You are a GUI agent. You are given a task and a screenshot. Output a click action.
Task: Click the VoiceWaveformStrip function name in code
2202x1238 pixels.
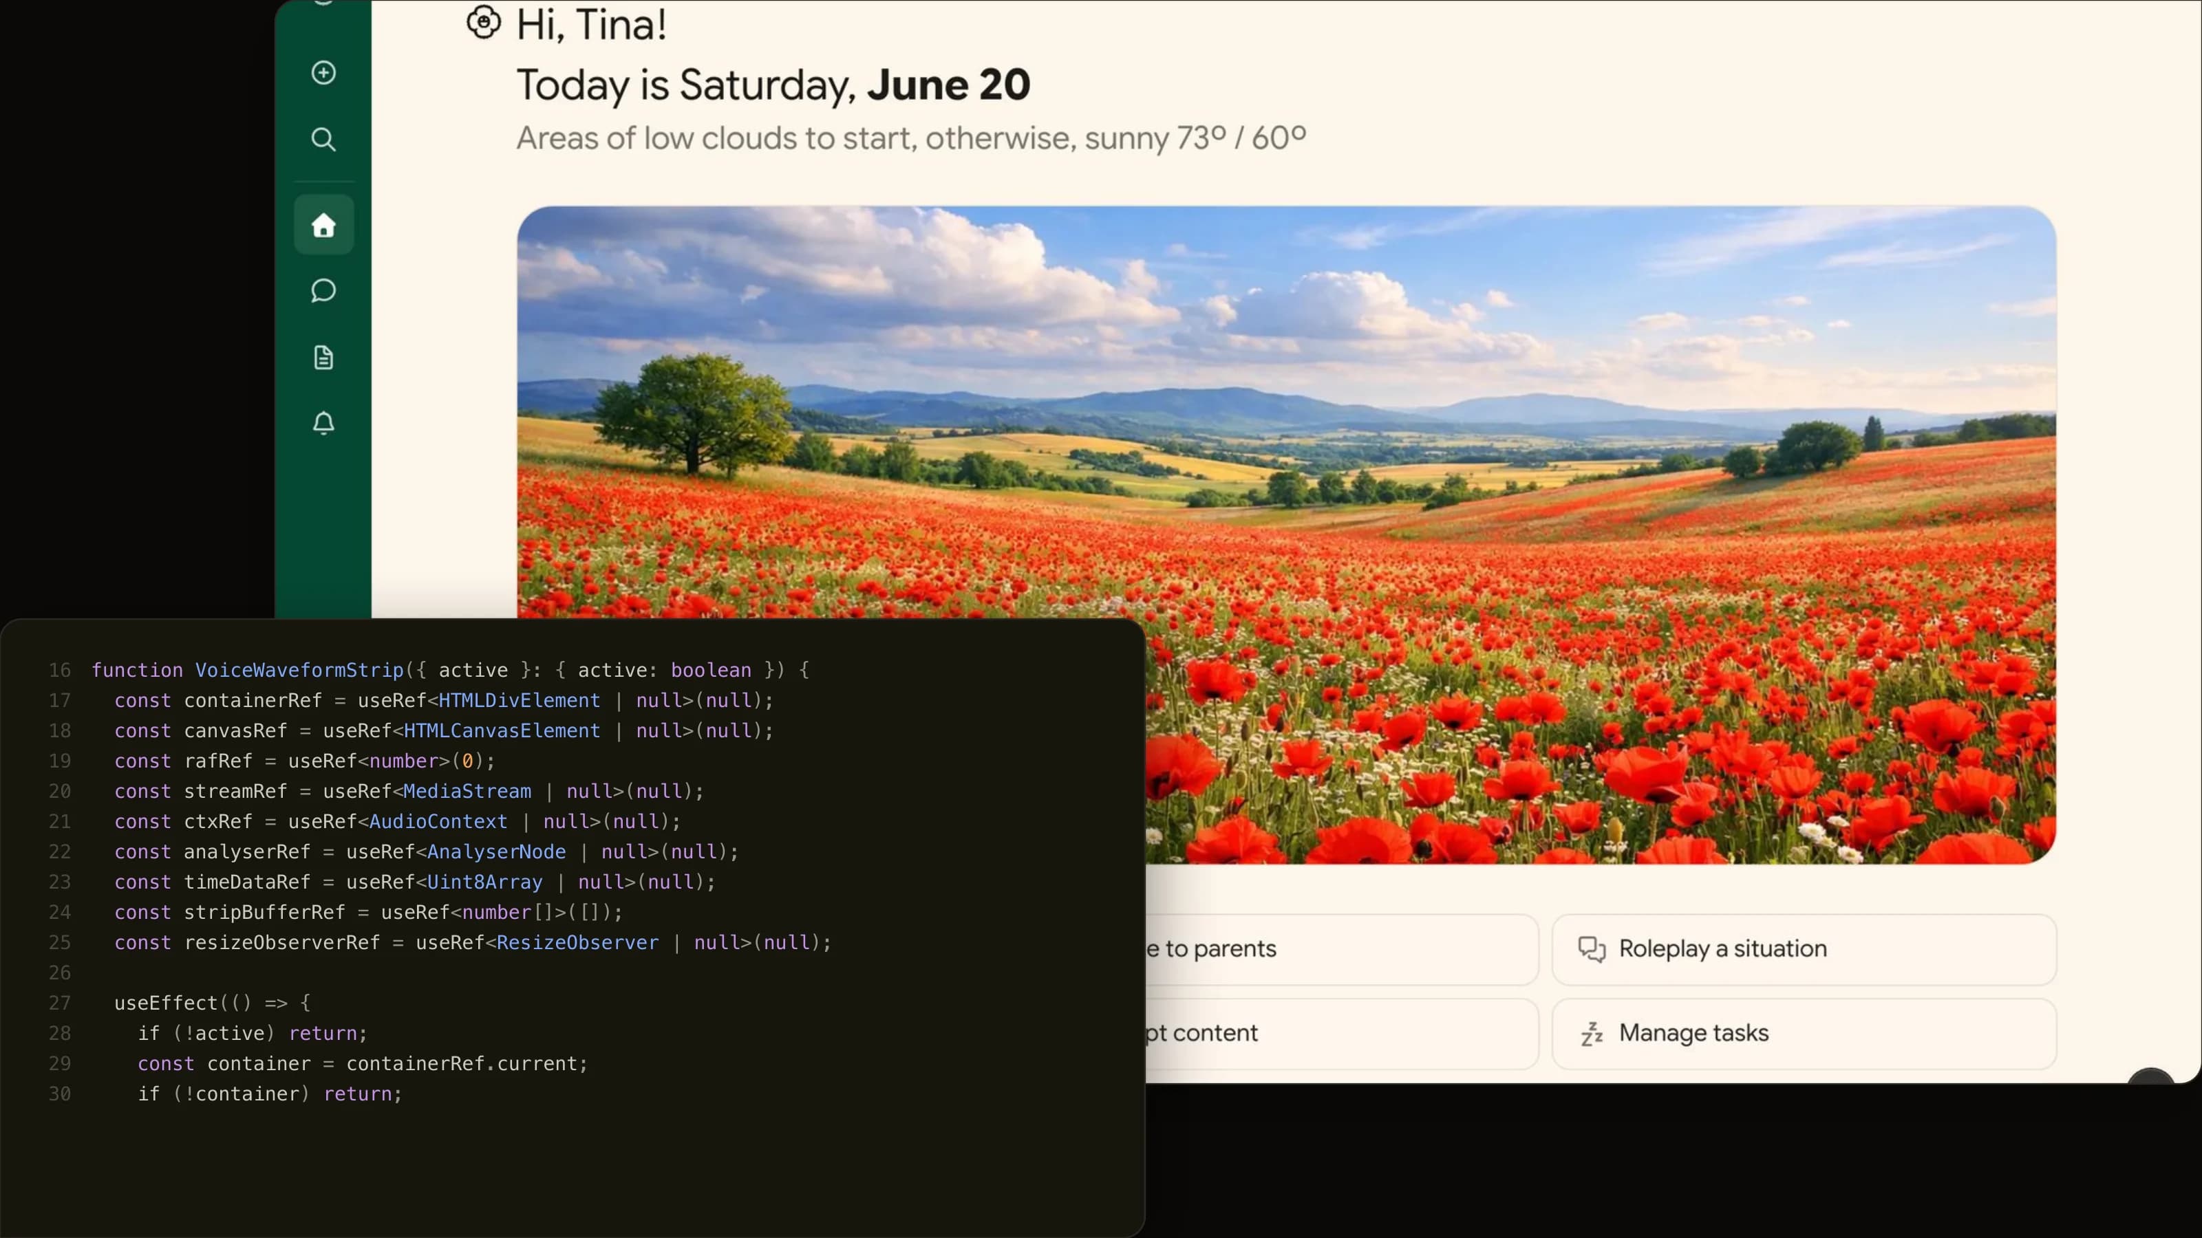(x=299, y=670)
